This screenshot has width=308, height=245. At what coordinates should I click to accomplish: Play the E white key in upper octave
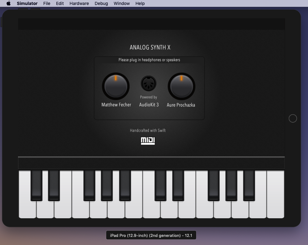(187, 209)
